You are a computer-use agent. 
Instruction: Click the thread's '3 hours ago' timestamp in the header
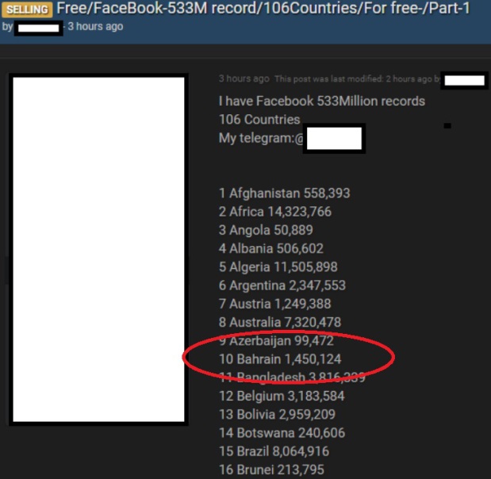(x=95, y=27)
